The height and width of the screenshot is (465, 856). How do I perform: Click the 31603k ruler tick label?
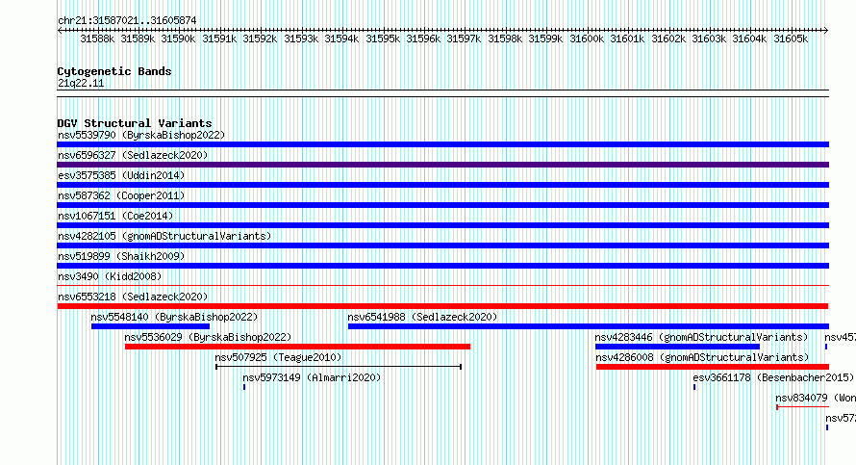pos(709,39)
